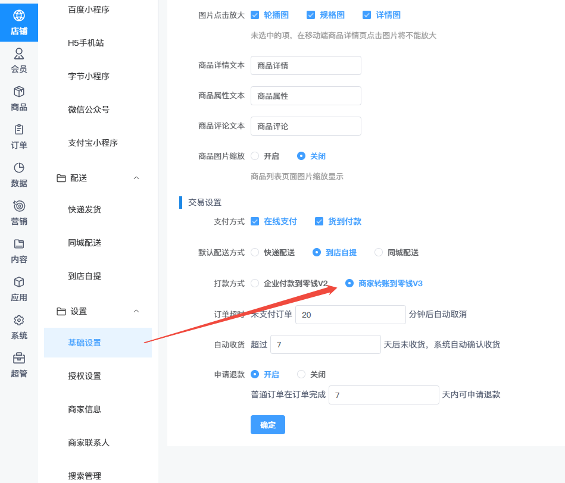The width and height of the screenshot is (565, 483).
Task: Collapse the 设置 menu group
Action: 136,312
